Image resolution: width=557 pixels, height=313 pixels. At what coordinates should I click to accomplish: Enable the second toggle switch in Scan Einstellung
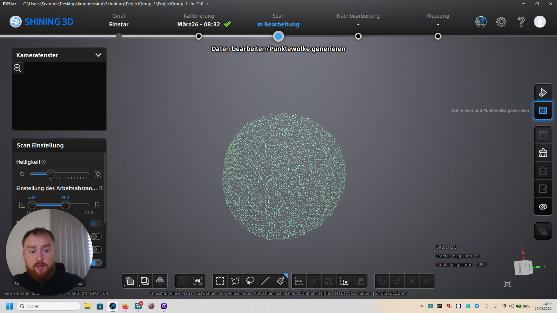pyautogui.click(x=96, y=236)
